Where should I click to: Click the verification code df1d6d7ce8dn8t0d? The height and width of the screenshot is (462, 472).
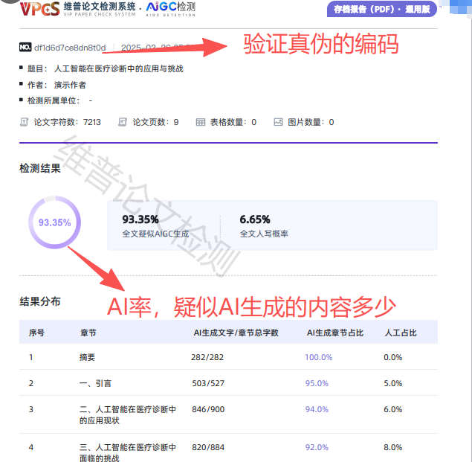click(70, 48)
